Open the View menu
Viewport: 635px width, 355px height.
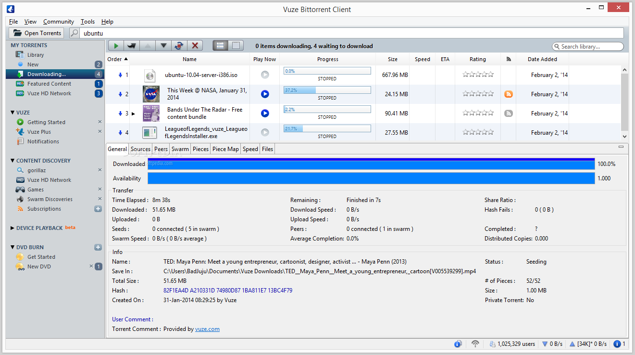[x=30, y=22]
